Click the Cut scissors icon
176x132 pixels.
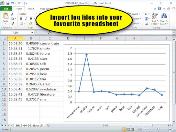(x=12, y=14)
